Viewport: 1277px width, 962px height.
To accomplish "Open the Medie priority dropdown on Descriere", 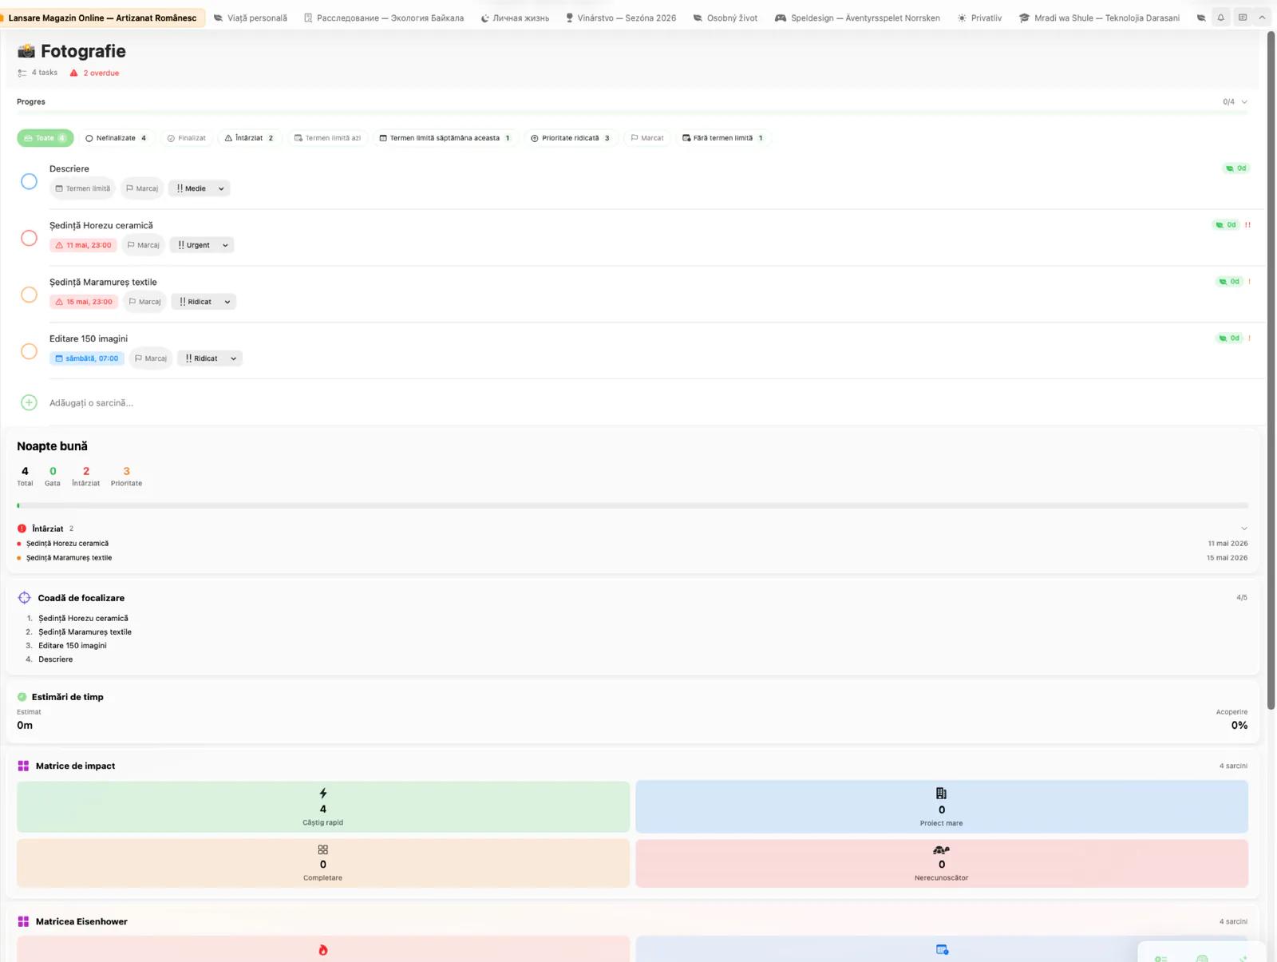I will (x=200, y=188).
